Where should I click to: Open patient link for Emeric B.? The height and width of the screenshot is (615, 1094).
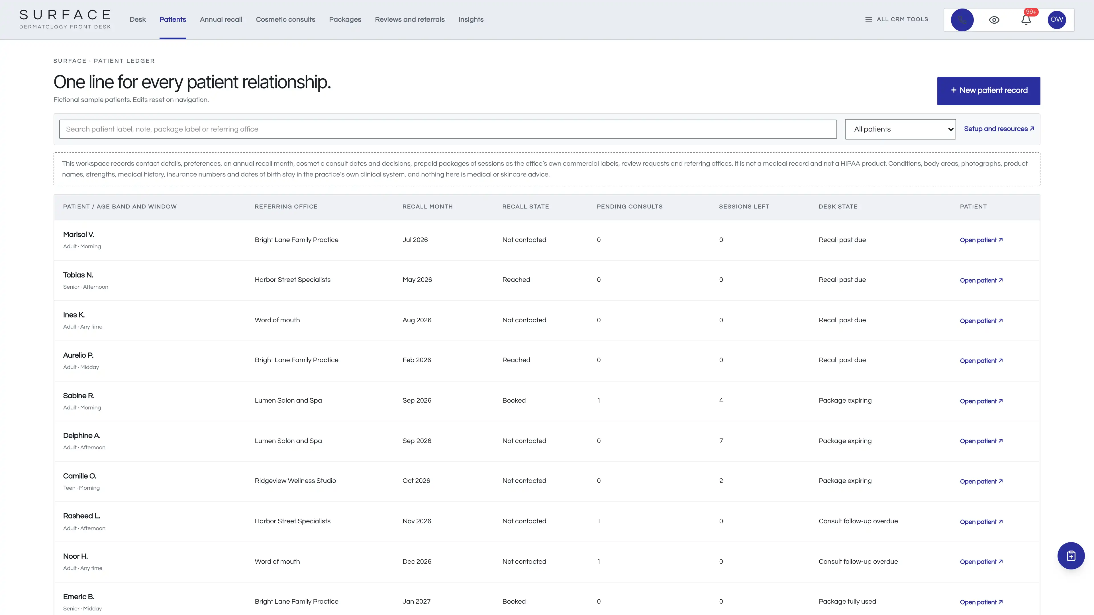point(981,602)
